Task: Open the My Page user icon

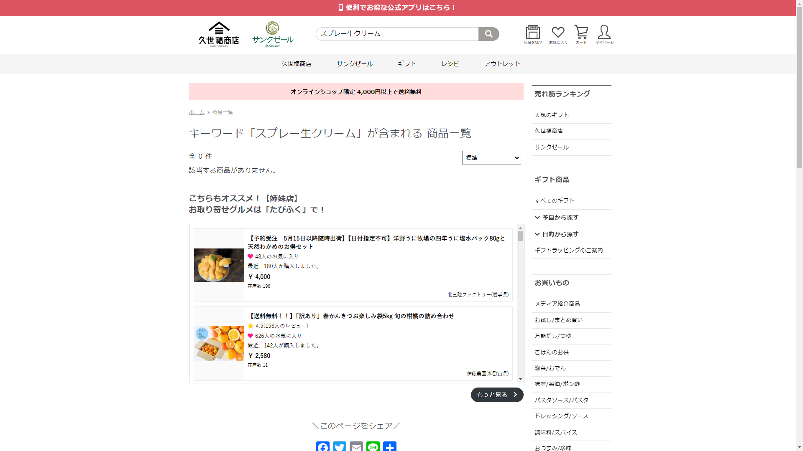Action: tap(604, 35)
